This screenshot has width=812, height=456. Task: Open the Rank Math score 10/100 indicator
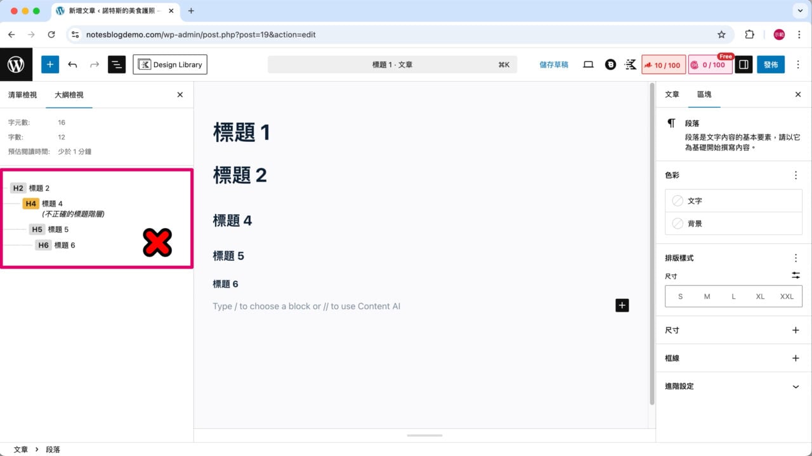tap(664, 64)
